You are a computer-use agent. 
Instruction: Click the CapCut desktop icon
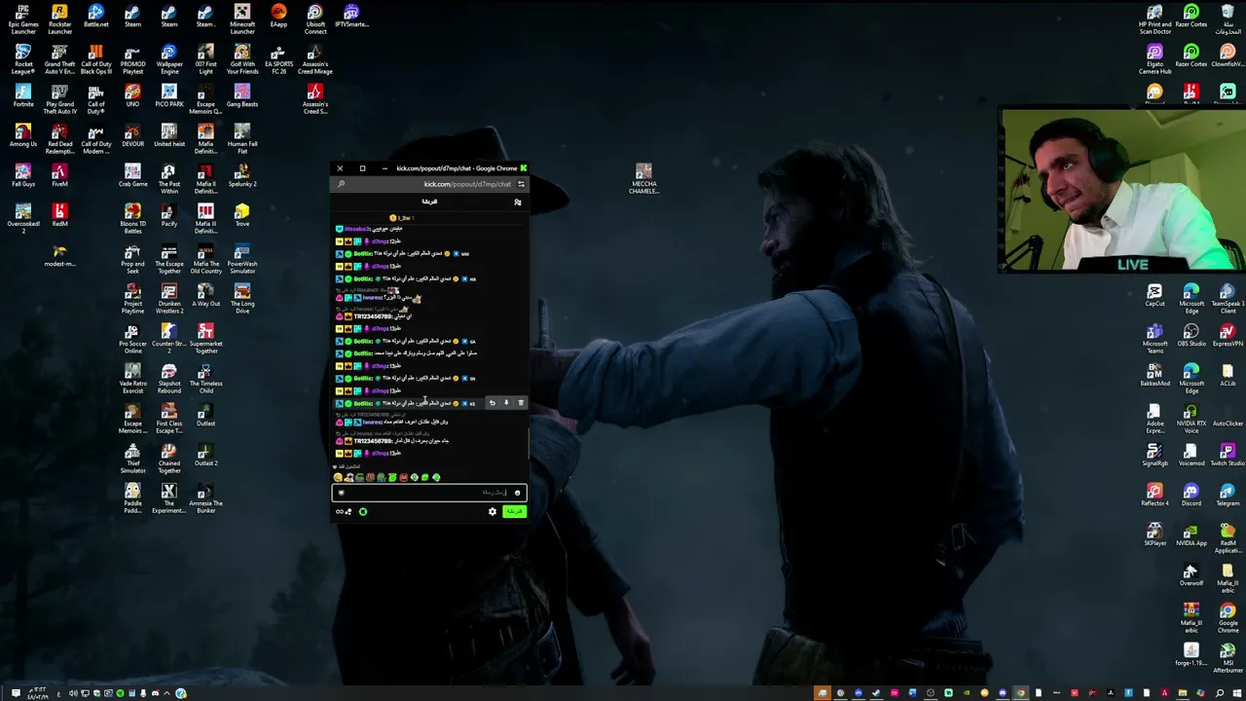[1154, 295]
